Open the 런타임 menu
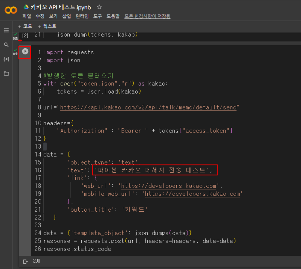301x269 pixels. pos(82,16)
